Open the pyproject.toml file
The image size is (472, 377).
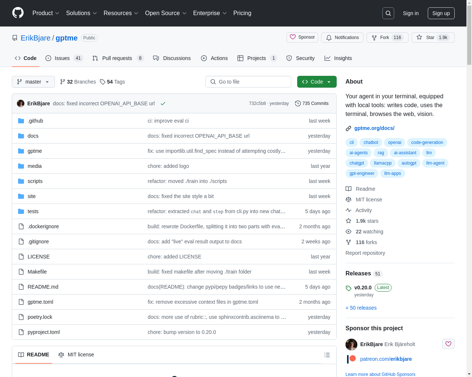pyautogui.click(x=44, y=332)
